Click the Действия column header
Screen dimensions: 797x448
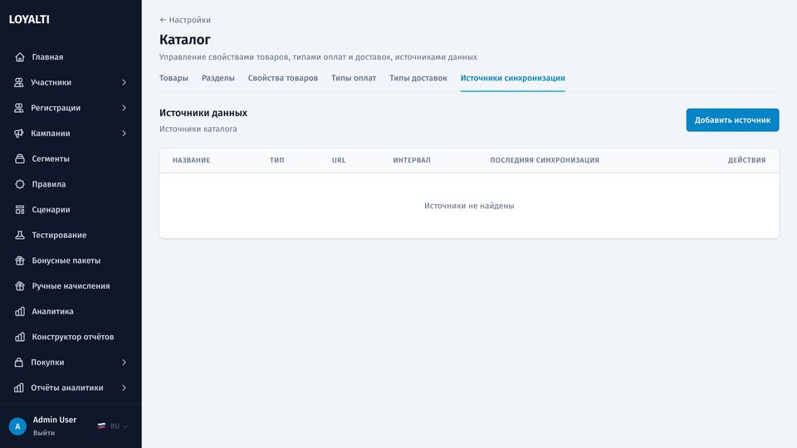click(746, 160)
